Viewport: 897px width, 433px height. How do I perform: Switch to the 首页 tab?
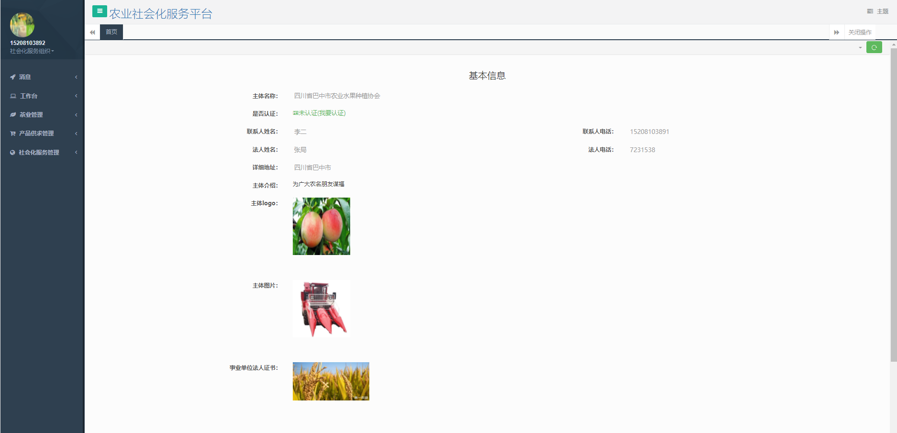click(x=111, y=32)
